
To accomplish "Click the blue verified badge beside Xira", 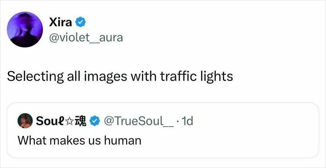I will [81, 22].
